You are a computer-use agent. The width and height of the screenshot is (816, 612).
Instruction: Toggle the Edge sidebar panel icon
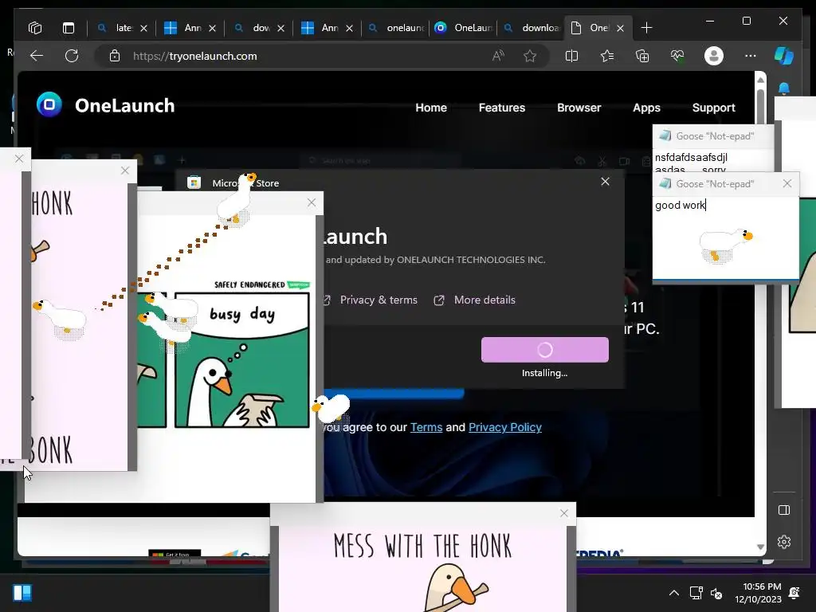coord(784,510)
